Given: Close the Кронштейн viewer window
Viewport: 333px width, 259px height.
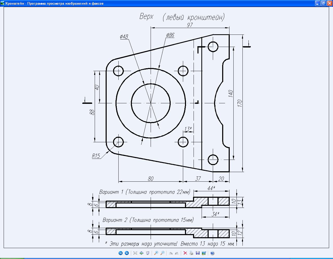Looking at the screenshot, I should tap(330, 3).
